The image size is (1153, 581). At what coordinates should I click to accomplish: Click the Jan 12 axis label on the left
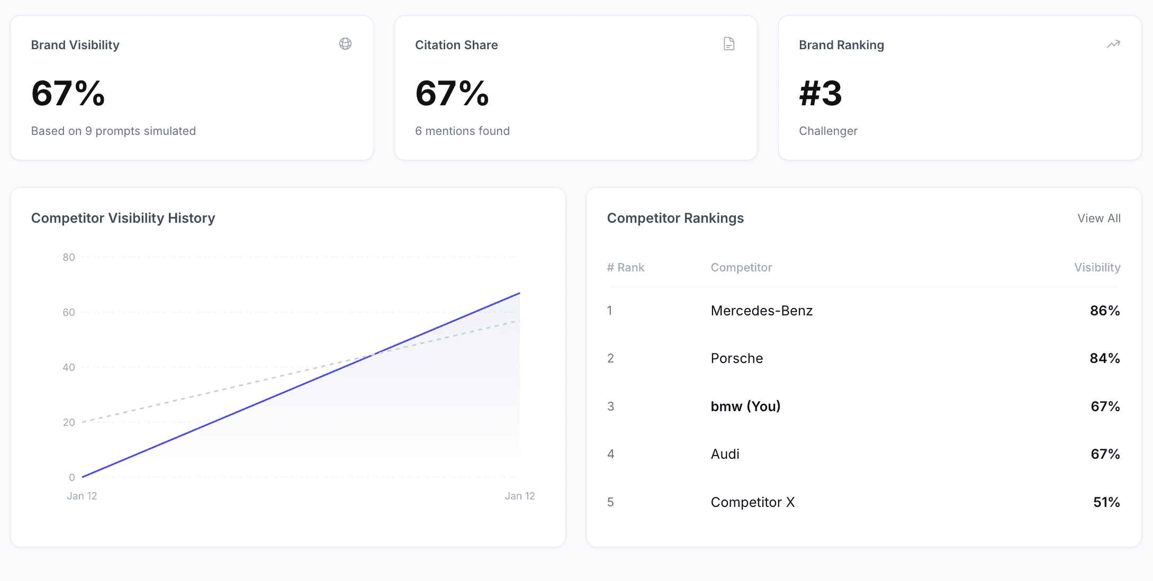[x=82, y=496]
